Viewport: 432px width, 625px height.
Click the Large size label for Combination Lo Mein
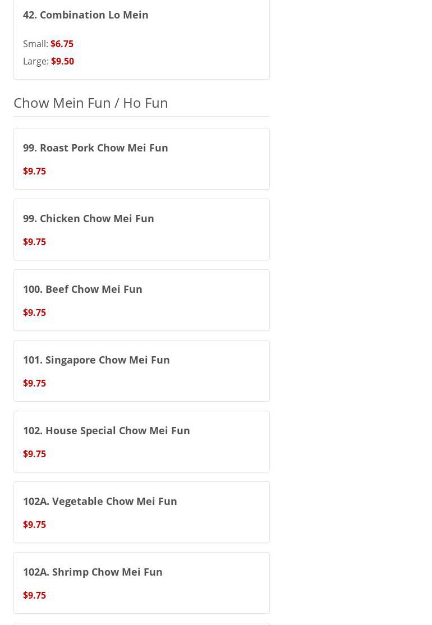[36, 61]
